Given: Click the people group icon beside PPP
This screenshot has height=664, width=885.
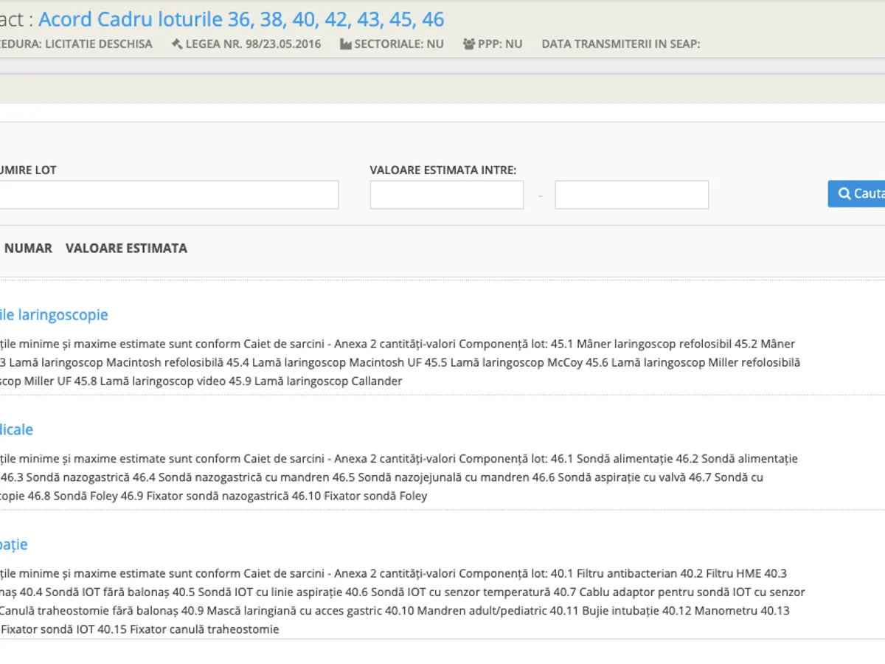Looking at the screenshot, I should point(468,44).
